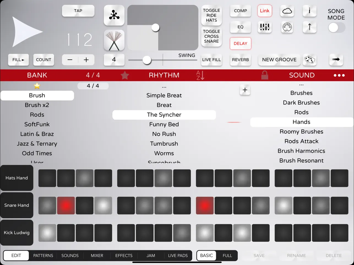Switch to the EFFECTS tab
Screen dimensions: 354x265
coord(124,255)
